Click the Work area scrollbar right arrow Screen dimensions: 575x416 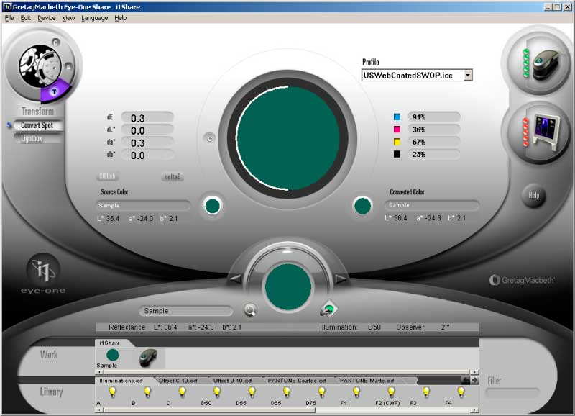[x=474, y=372]
